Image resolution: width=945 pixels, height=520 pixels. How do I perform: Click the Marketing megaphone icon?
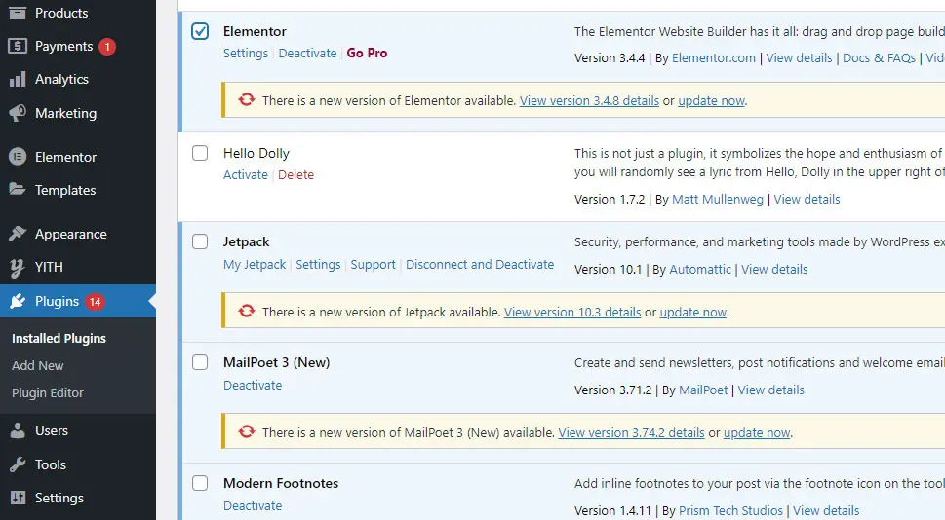point(18,113)
